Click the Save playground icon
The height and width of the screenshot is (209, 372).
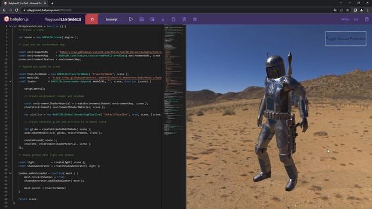pyautogui.click(x=141, y=19)
